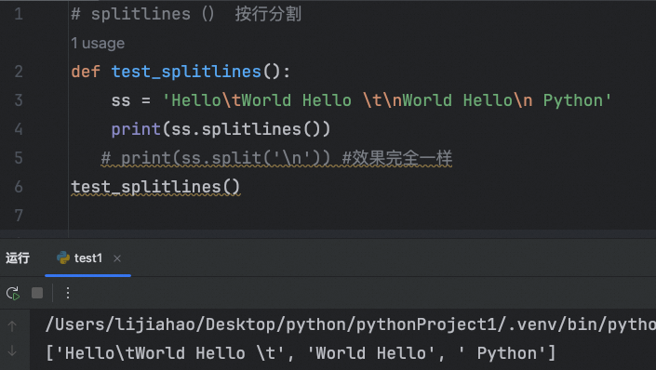This screenshot has height=370, width=656.
Task: Select the test1 run tab
Action: pos(87,258)
